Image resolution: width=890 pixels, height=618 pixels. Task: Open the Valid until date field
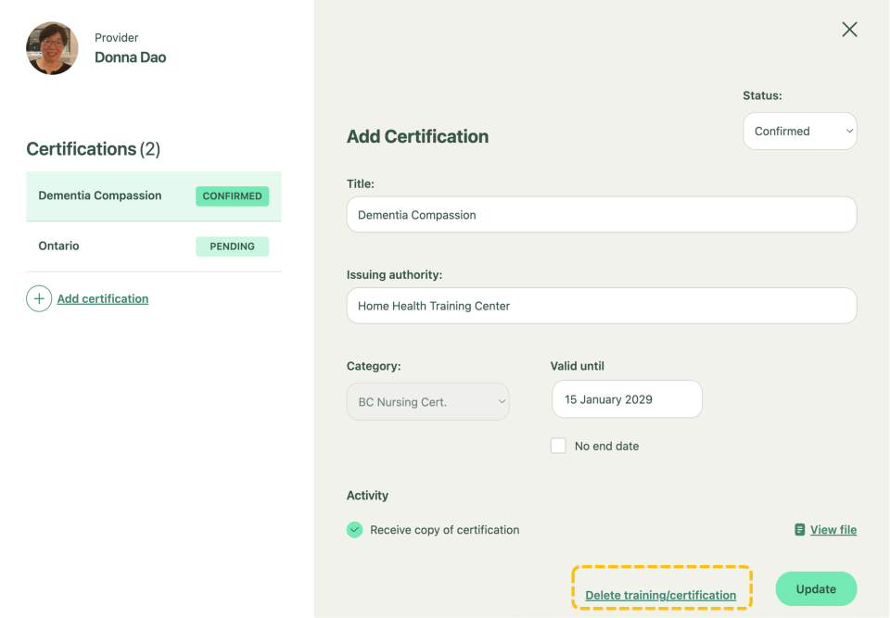pyautogui.click(x=627, y=399)
